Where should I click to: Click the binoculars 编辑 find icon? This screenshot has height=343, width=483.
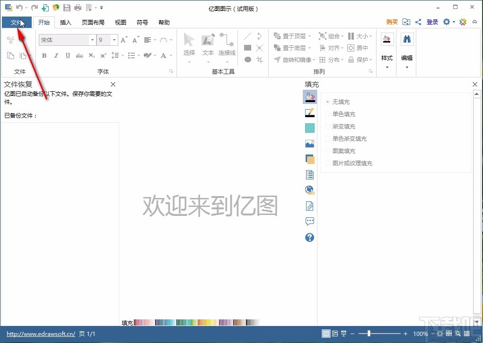tap(407, 39)
